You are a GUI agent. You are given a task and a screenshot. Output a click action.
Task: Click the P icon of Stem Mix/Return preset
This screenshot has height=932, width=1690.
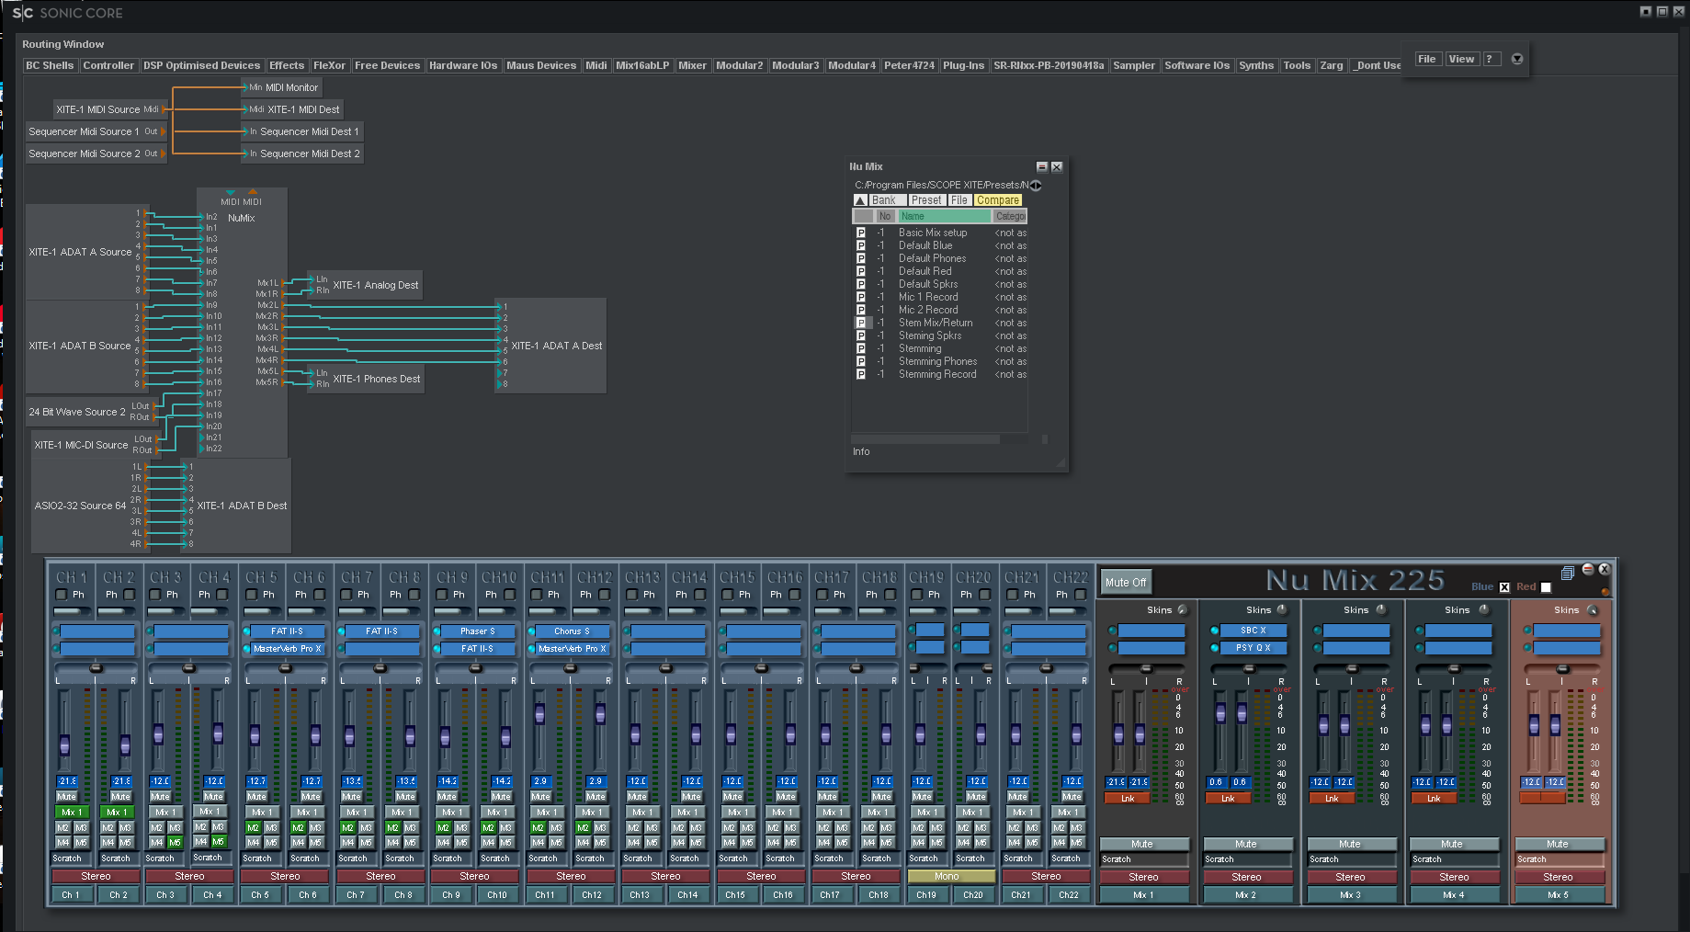861,323
